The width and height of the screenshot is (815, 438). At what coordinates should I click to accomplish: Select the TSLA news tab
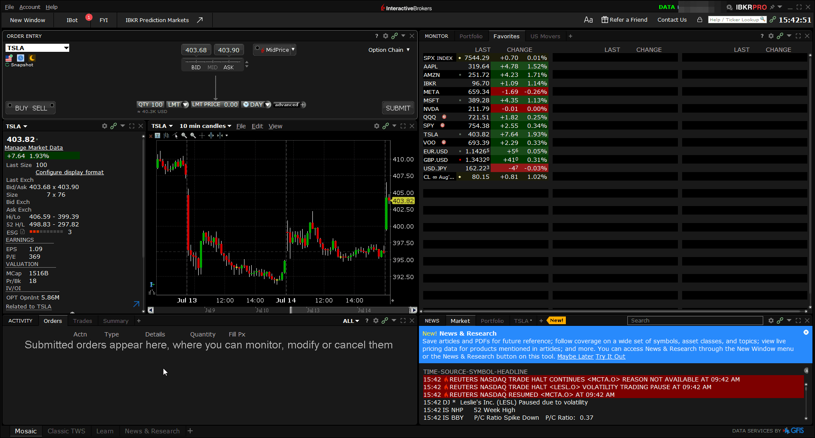523,321
